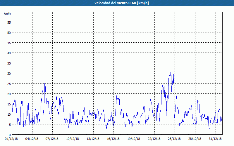Click the date label 10/12/18

[x=73, y=139]
